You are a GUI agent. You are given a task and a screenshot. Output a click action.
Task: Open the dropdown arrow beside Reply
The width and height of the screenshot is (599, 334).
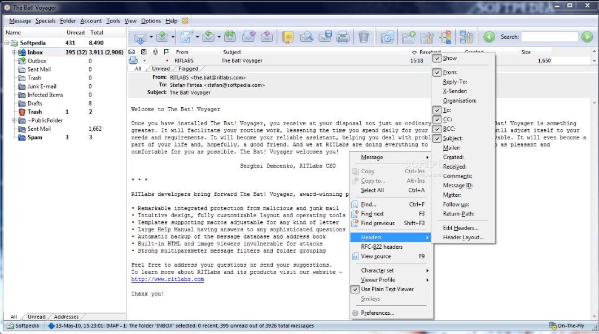click(x=219, y=37)
